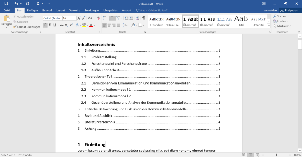This screenshot has height=157, width=302.
Task: Select print layout view in status bar
Action: (250, 155)
